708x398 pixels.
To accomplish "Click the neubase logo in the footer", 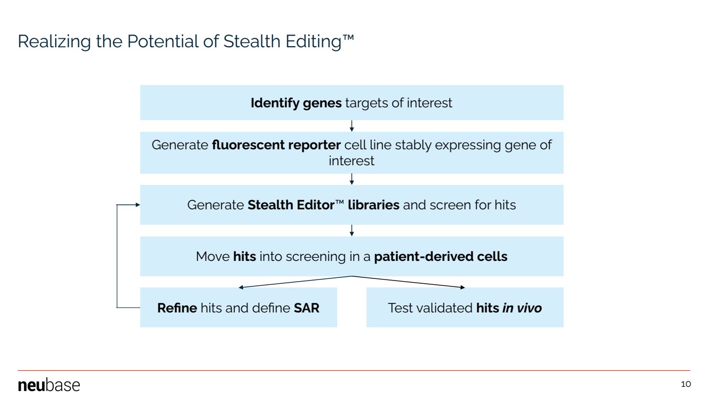I will [49, 385].
